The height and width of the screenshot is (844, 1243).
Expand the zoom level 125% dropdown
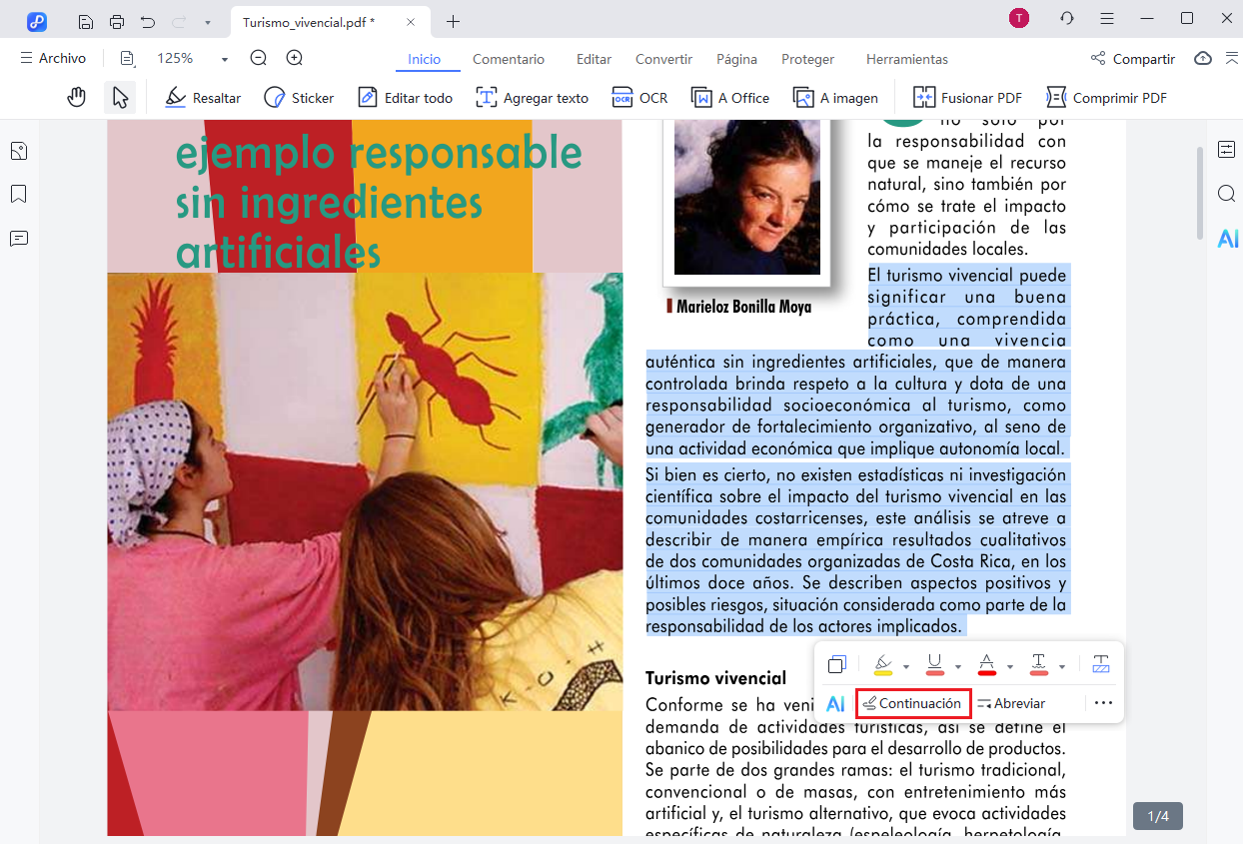(225, 59)
